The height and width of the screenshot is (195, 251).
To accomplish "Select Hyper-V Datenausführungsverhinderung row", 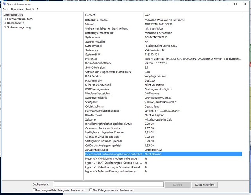I will point(163,171).
